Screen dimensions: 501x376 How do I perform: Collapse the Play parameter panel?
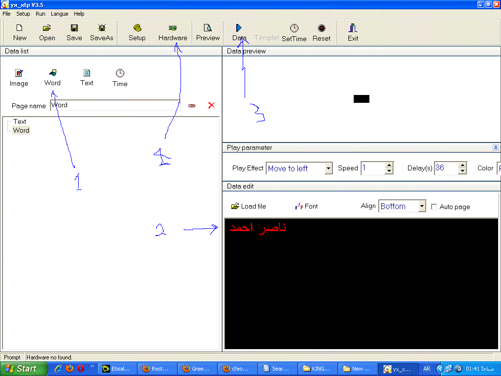(x=496, y=147)
